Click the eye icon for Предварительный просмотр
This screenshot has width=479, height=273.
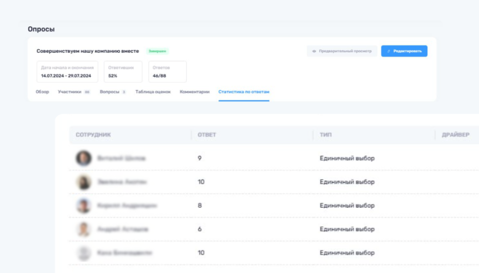tap(314, 51)
